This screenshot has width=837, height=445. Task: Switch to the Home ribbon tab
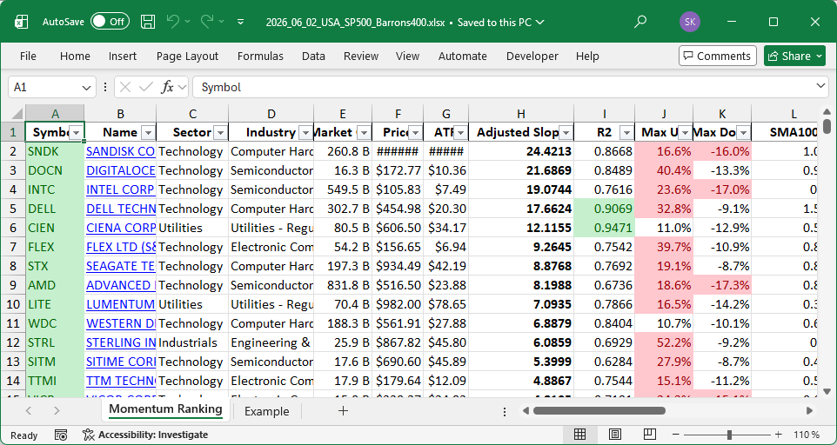pyautogui.click(x=75, y=56)
